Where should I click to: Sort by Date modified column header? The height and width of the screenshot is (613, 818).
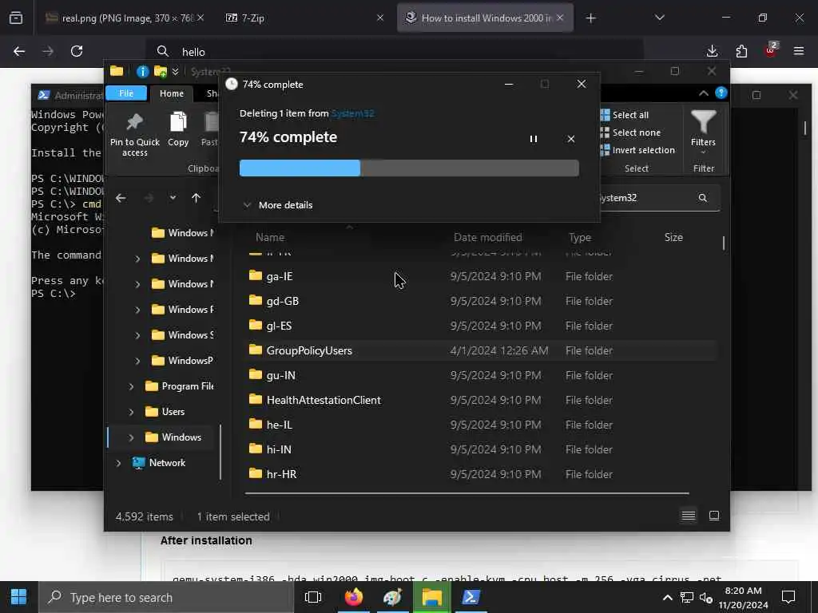[x=488, y=237]
